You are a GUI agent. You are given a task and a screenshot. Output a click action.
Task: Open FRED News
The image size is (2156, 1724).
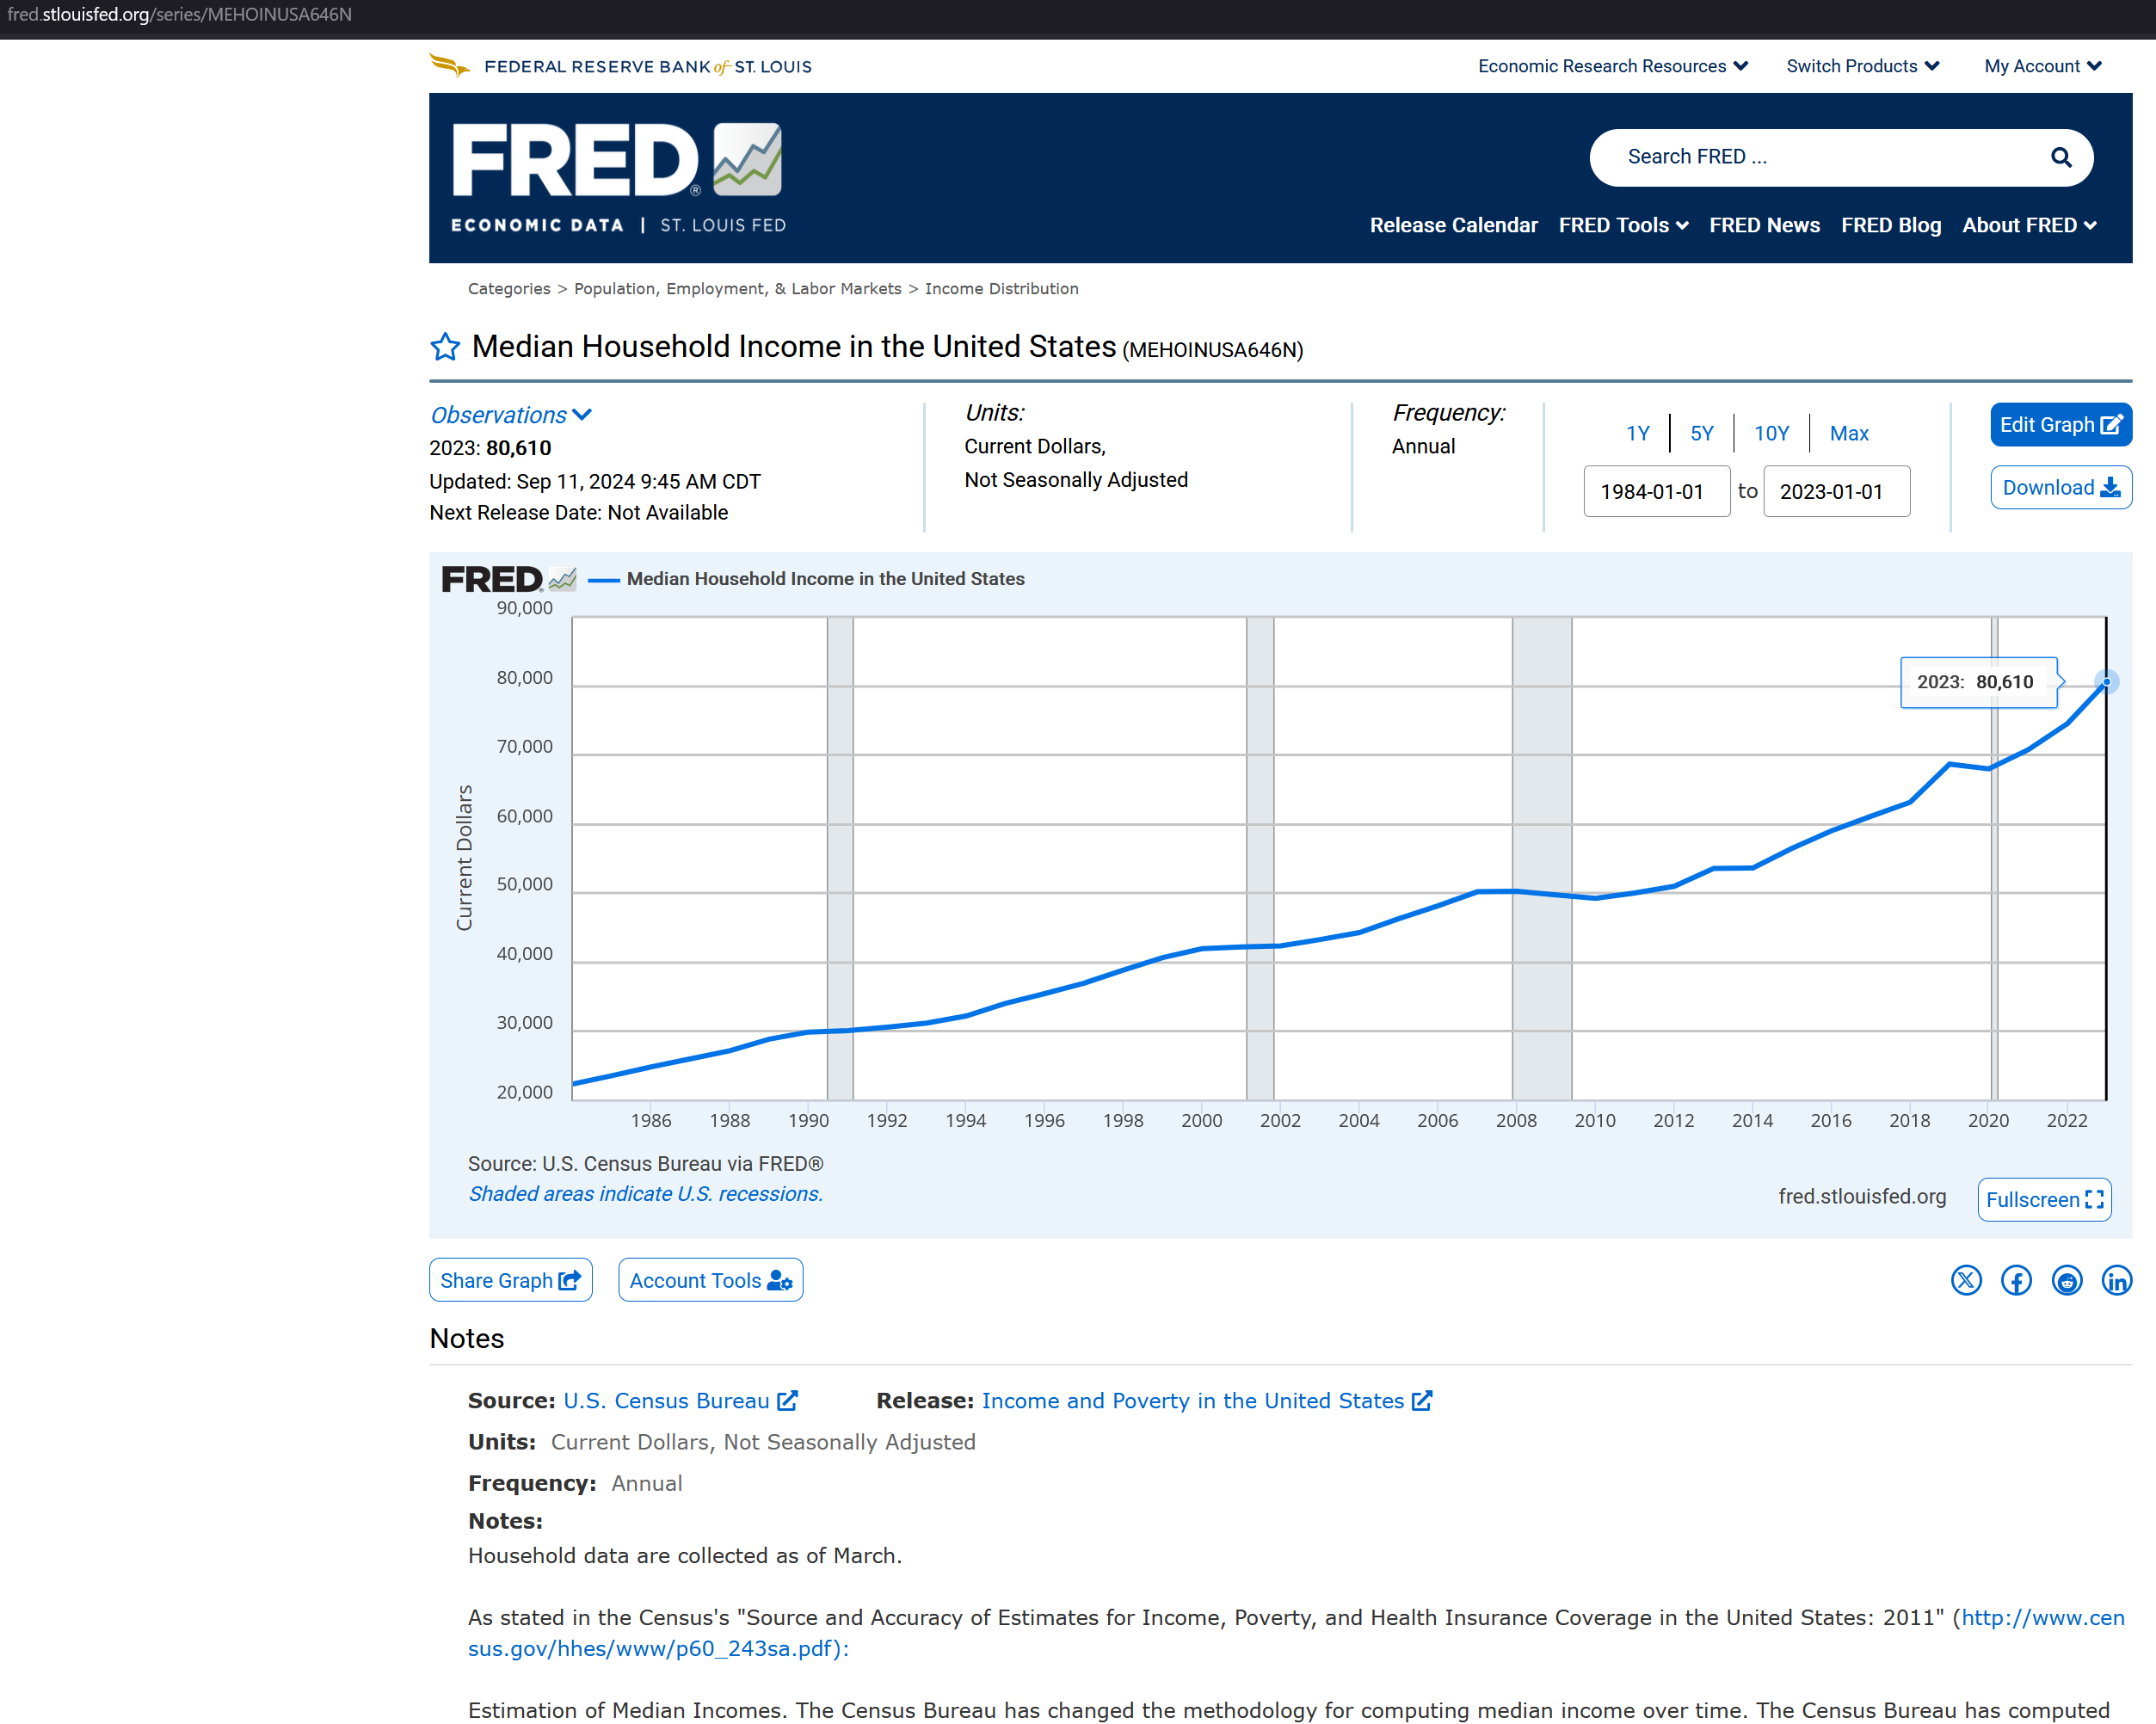1764,225
